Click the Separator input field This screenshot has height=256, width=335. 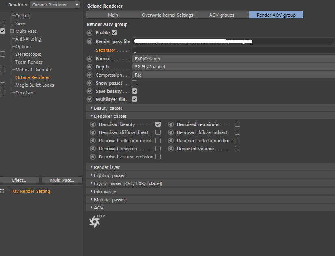coord(234,50)
